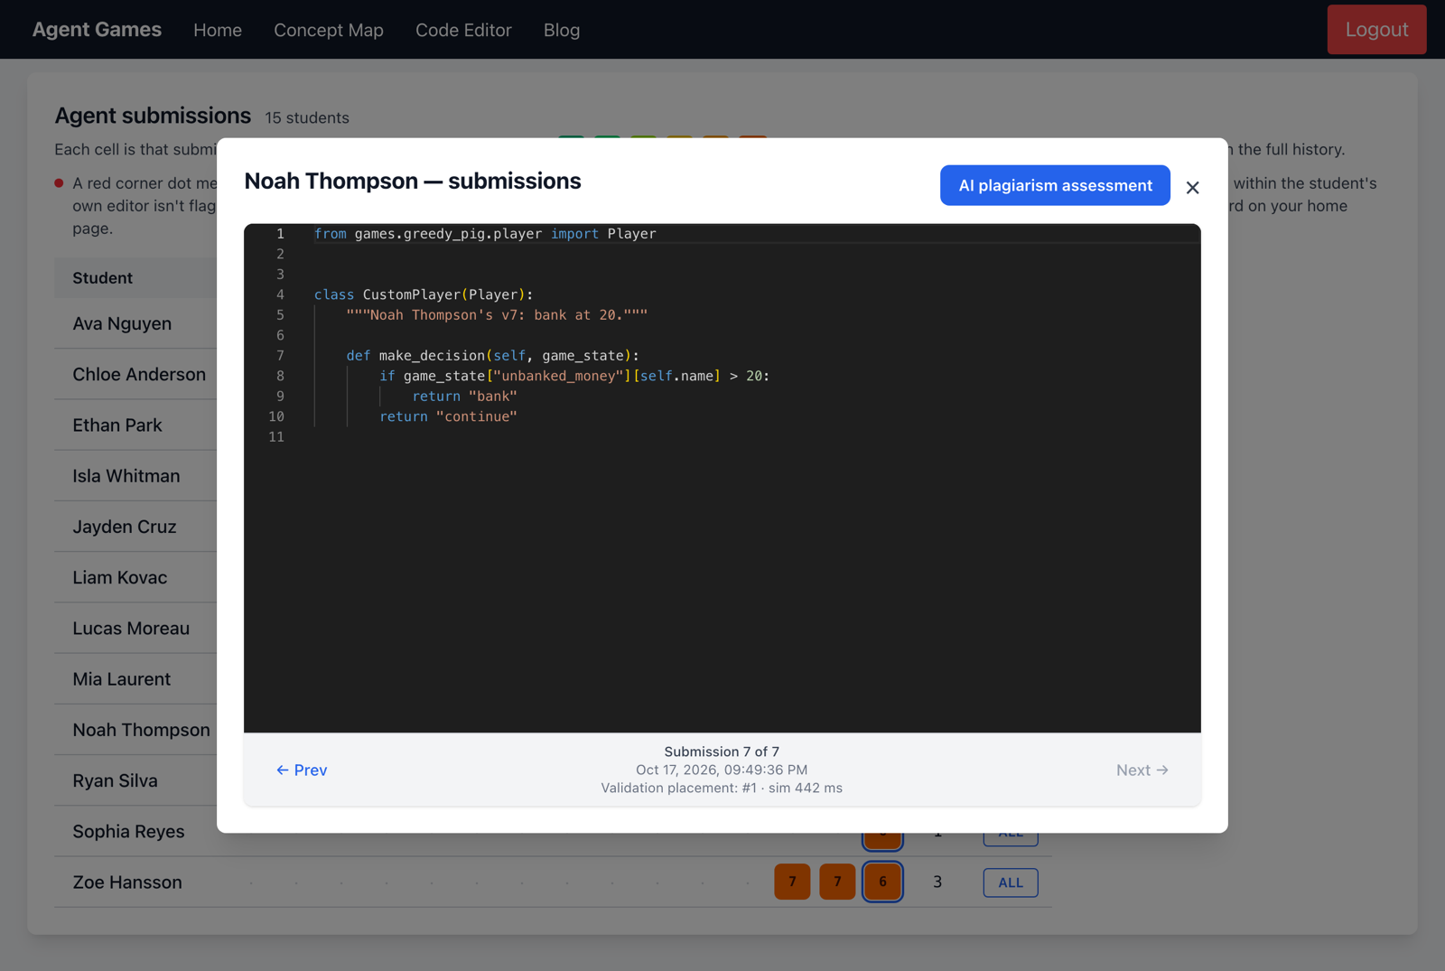Image resolution: width=1445 pixels, height=971 pixels.
Task: Select student Isla Whitman
Action: tap(126, 475)
